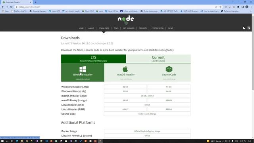Click the Docker Image row label
The image size is (254, 143).
[69, 131]
